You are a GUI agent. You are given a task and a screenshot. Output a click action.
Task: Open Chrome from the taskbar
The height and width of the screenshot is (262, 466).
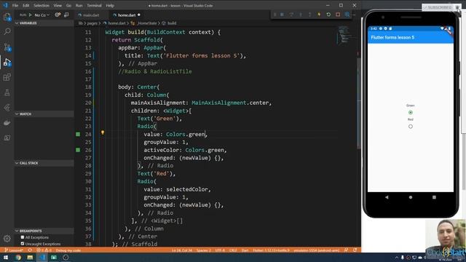[17, 257]
